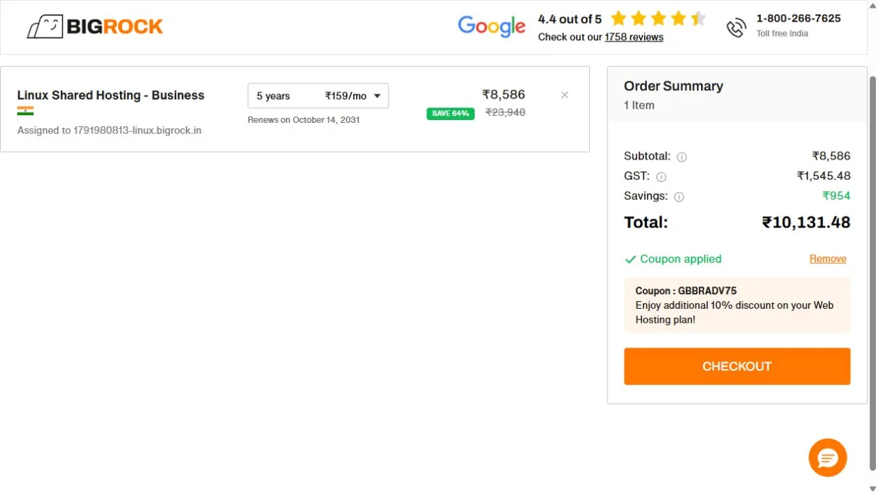The image size is (878, 494).
Task: Remove Linux Shared Hosting item from cart
Action: coord(565,95)
